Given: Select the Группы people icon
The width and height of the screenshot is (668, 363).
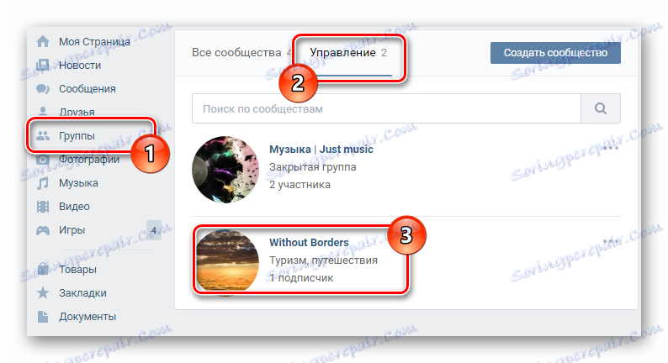Looking at the screenshot, I should point(43,136).
